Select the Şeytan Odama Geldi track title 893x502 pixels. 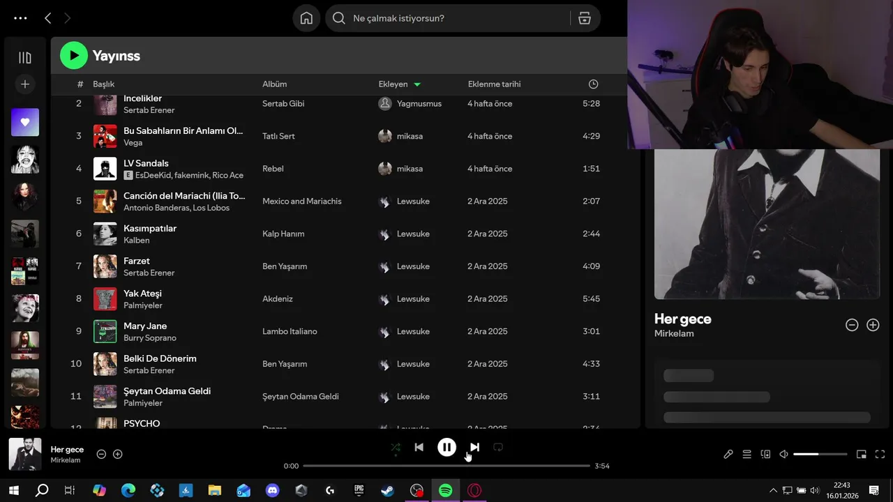coord(167,391)
